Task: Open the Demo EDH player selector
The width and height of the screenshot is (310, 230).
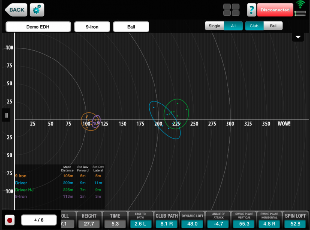Action: click(x=38, y=27)
